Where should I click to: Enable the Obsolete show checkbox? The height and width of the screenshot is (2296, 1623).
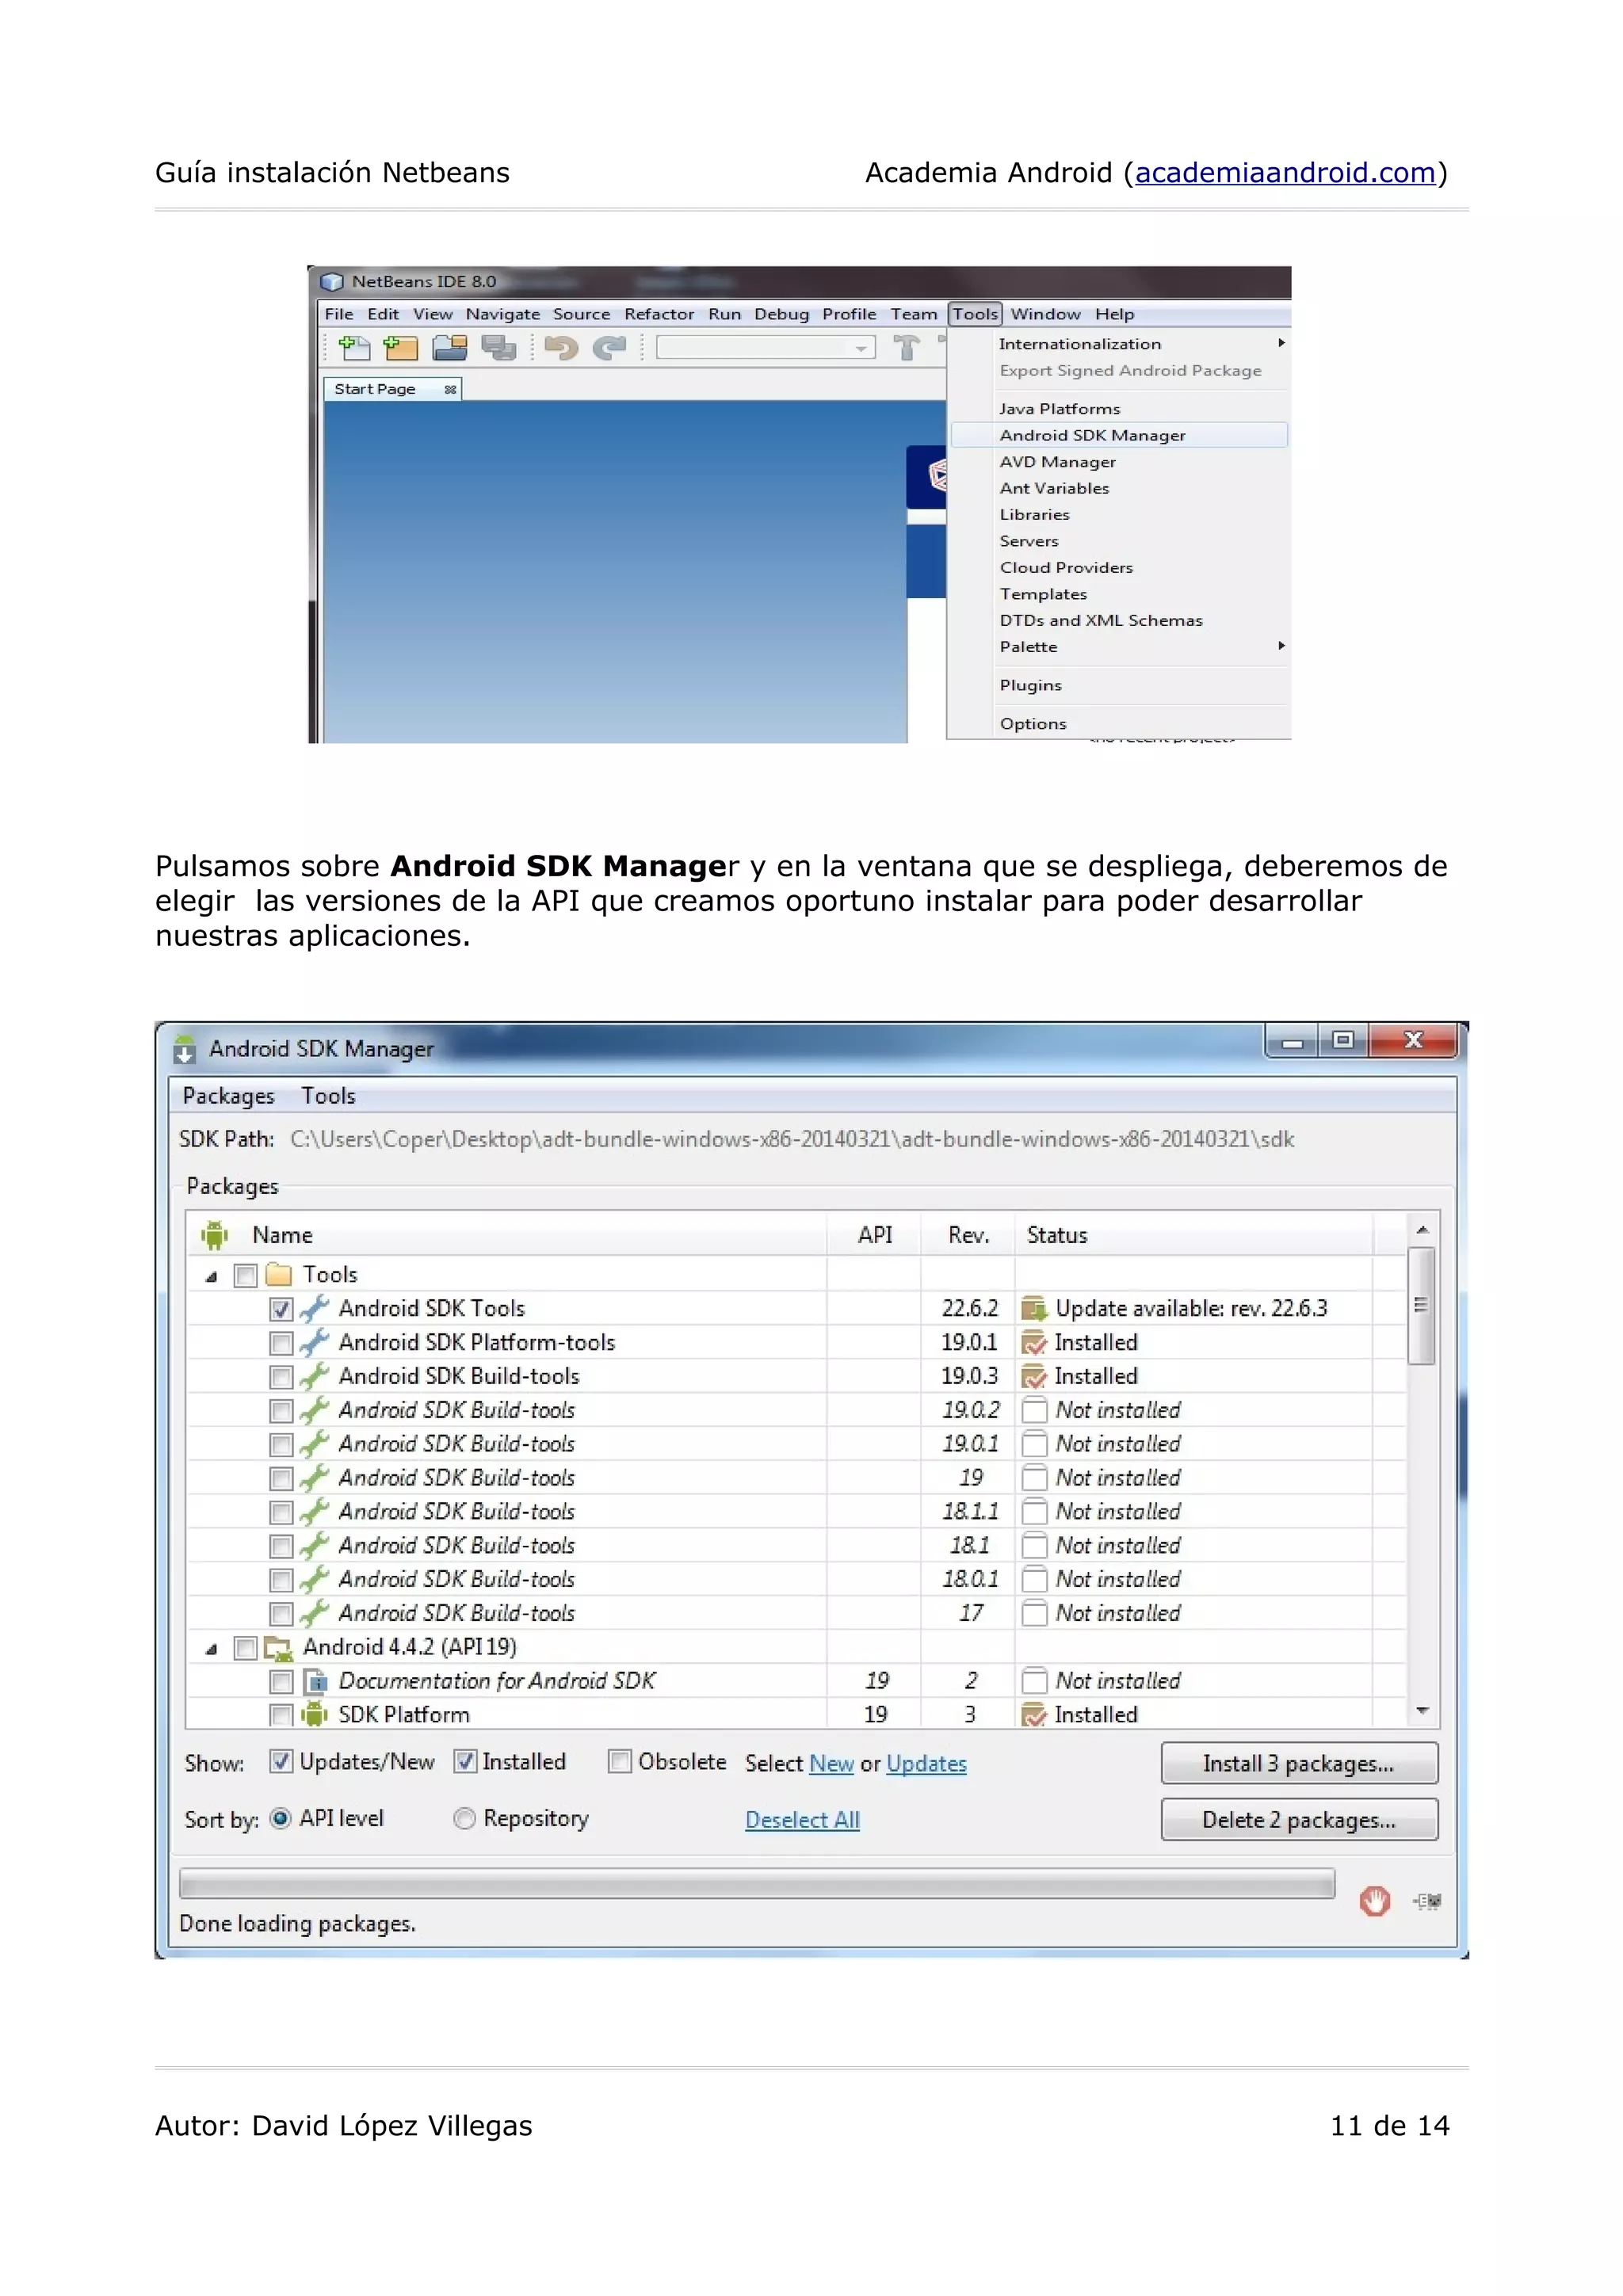click(620, 1762)
